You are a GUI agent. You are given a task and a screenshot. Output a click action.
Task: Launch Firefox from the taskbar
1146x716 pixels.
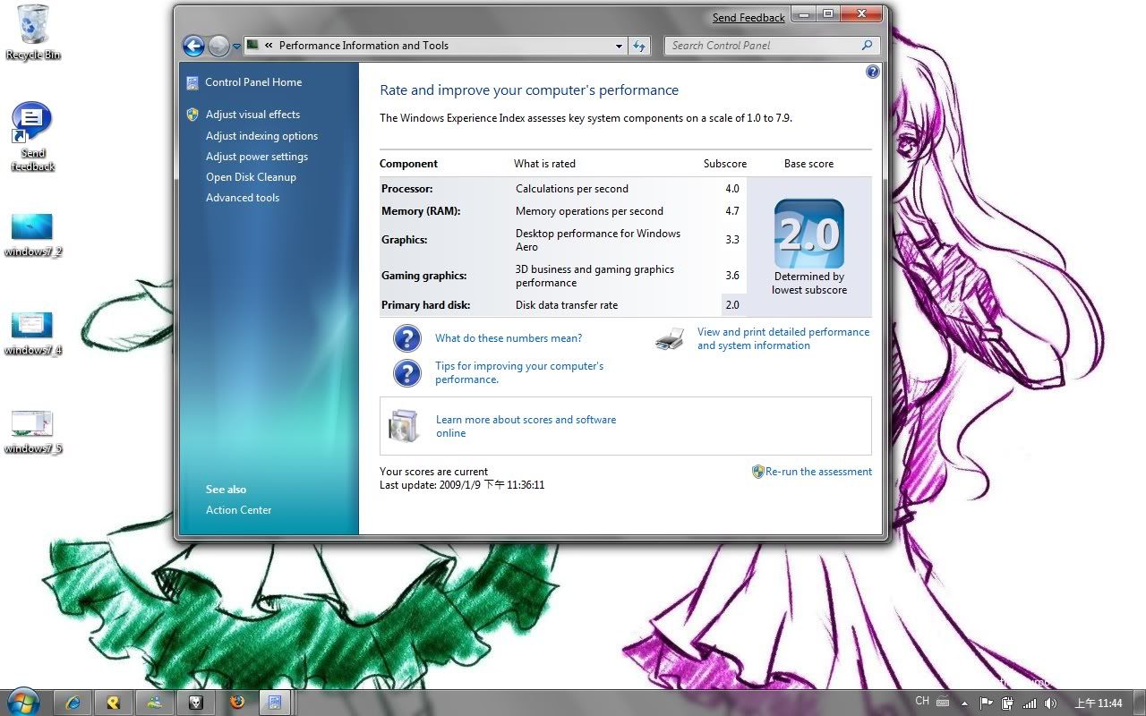pyautogui.click(x=236, y=703)
